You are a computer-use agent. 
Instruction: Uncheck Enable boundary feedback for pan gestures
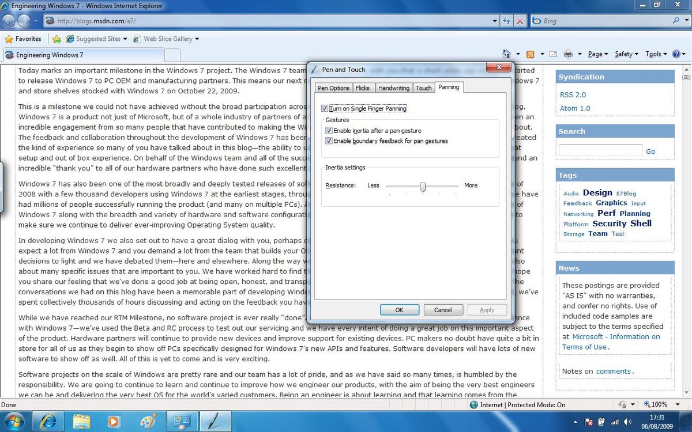click(x=329, y=141)
